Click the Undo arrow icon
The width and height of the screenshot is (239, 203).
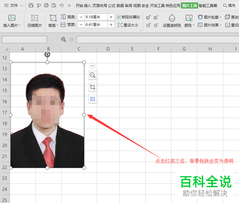tap(62, 6)
